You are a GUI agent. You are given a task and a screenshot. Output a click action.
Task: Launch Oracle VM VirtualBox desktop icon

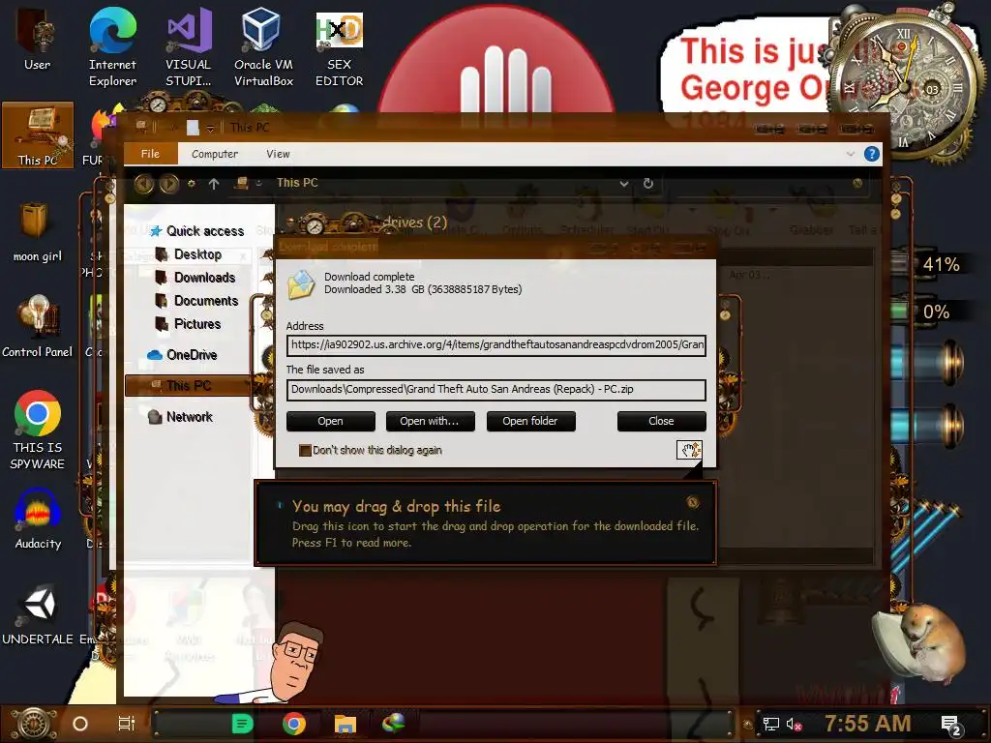coord(263,47)
